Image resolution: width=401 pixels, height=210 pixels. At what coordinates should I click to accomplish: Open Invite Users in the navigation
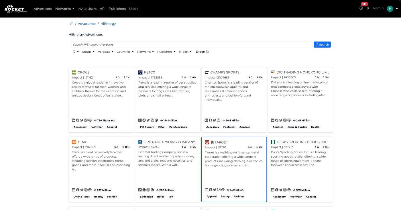(x=87, y=9)
